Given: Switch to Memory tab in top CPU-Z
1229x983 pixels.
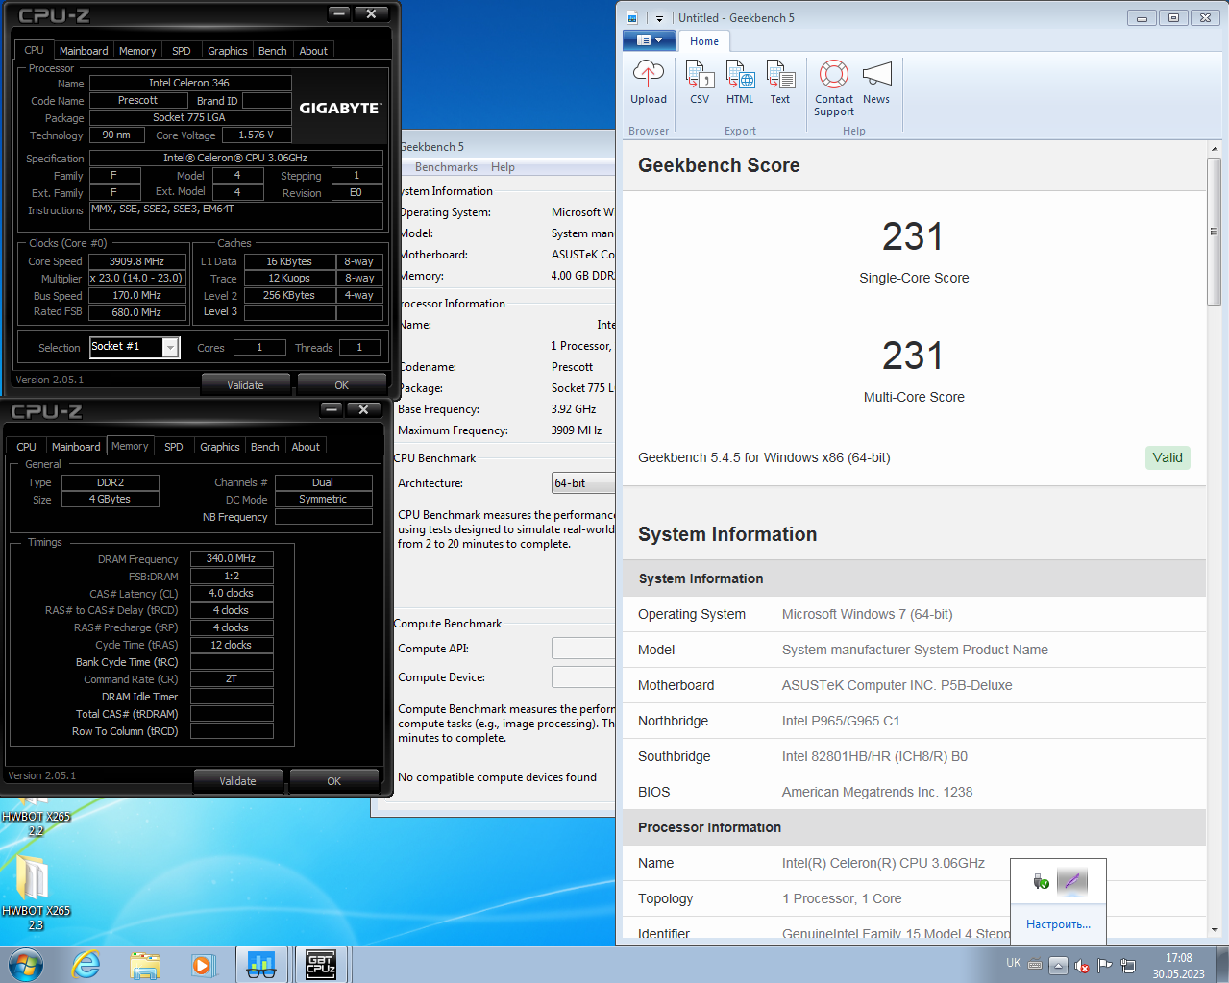Looking at the screenshot, I should 137,51.
